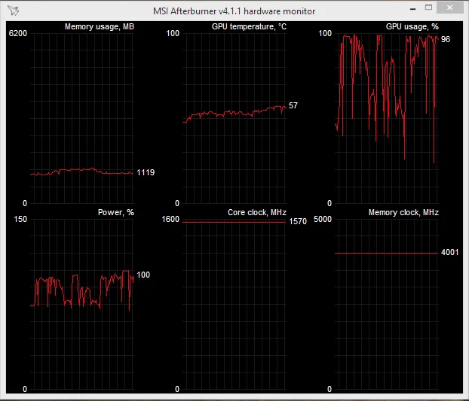Select the 'GPU temperature, °C' graph label

pos(249,26)
